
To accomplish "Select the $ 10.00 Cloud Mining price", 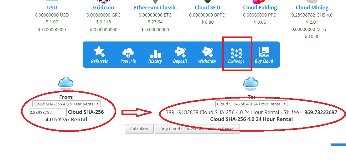I will [312, 36].
